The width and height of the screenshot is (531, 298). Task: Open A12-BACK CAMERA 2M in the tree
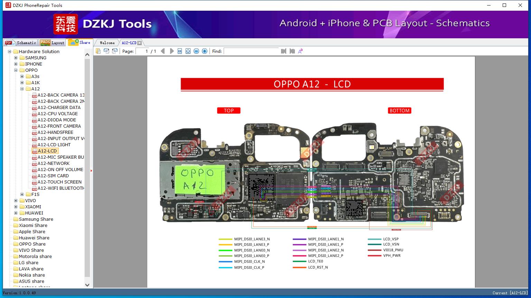61,101
